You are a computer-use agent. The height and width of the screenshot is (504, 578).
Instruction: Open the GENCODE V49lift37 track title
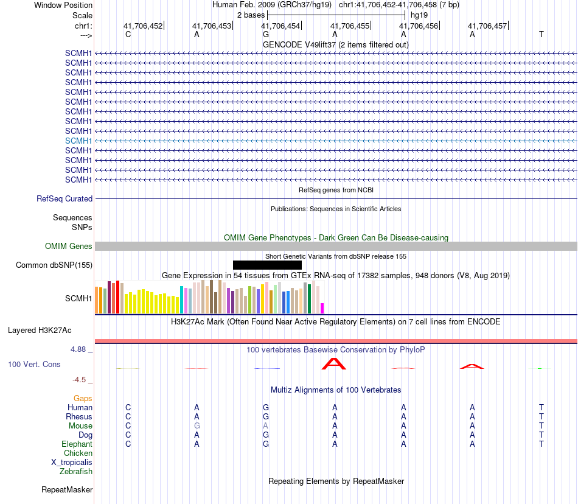336,44
